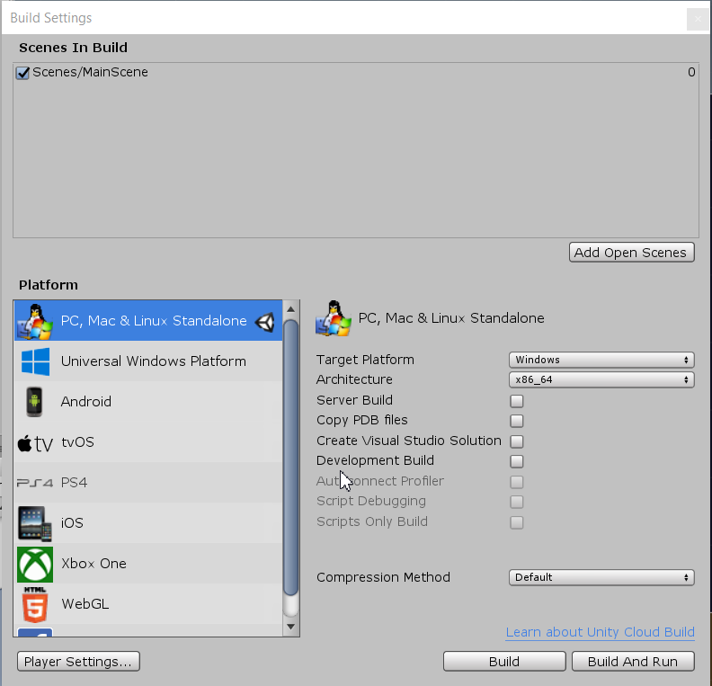Select the PS4 platform label
This screenshot has width=712, height=686.
pyautogui.click(x=74, y=483)
